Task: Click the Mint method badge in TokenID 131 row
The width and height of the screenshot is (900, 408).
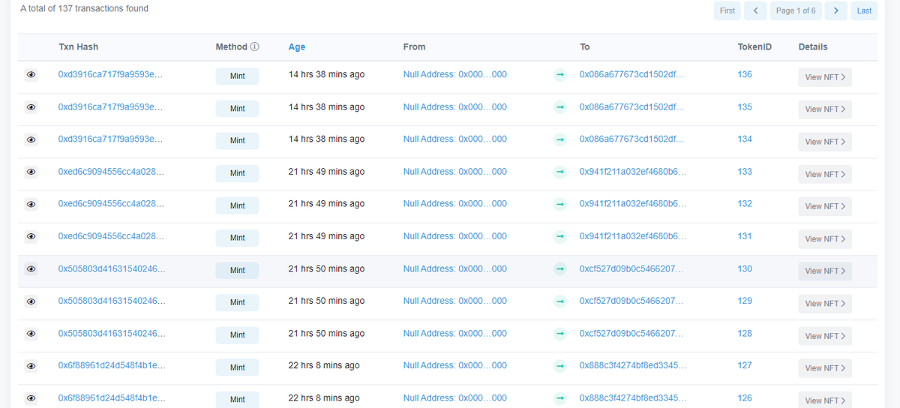Action: pyautogui.click(x=237, y=238)
